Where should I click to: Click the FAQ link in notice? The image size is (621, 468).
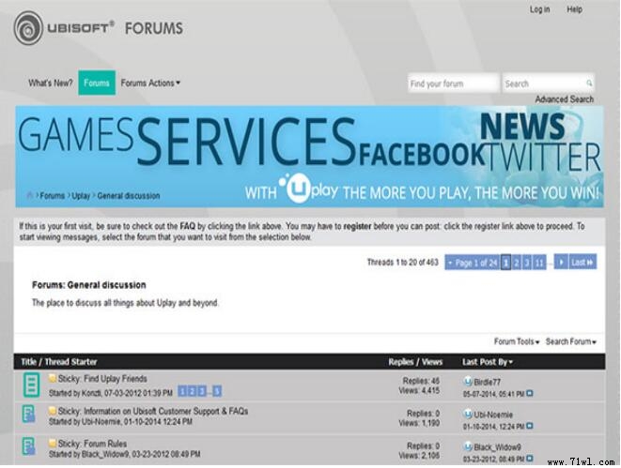click(188, 226)
